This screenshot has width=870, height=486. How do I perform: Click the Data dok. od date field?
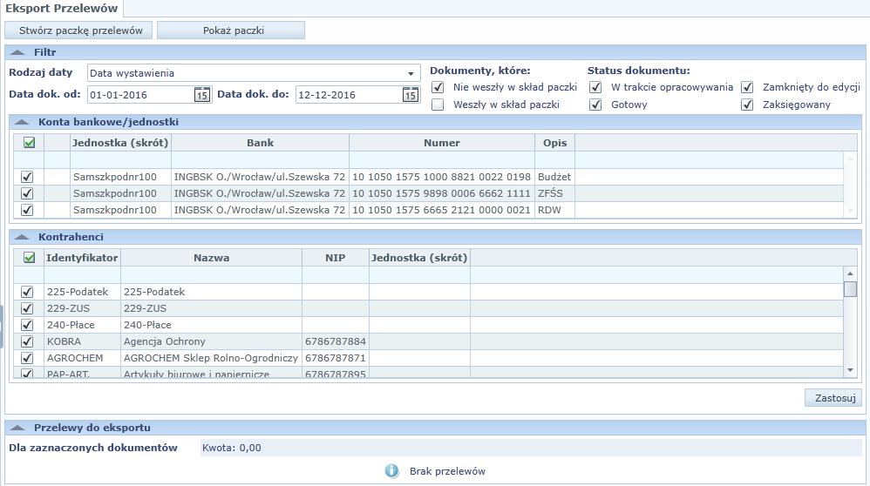click(141, 95)
